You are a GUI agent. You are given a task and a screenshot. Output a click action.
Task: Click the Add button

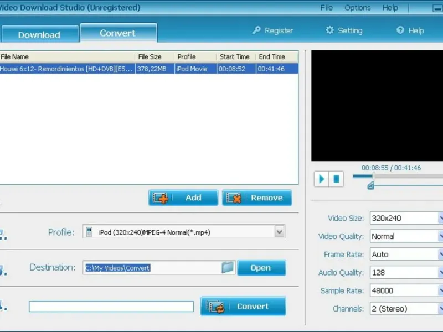pyautogui.click(x=183, y=198)
